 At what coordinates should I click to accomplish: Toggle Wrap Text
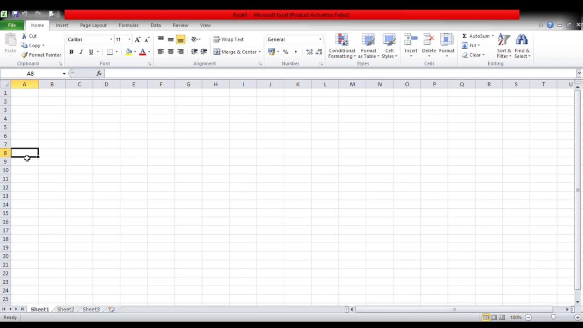click(x=229, y=40)
